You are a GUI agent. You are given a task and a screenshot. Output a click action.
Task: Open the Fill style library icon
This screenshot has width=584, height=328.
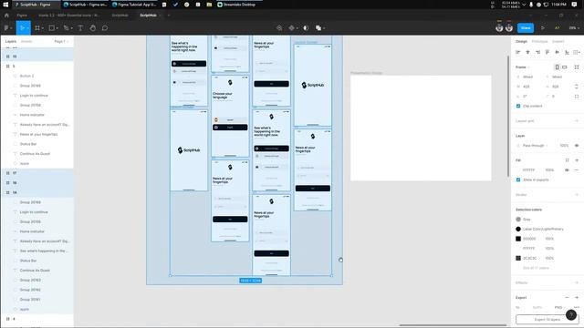point(567,160)
